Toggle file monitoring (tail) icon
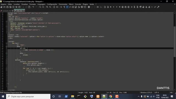 click(85, 7)
